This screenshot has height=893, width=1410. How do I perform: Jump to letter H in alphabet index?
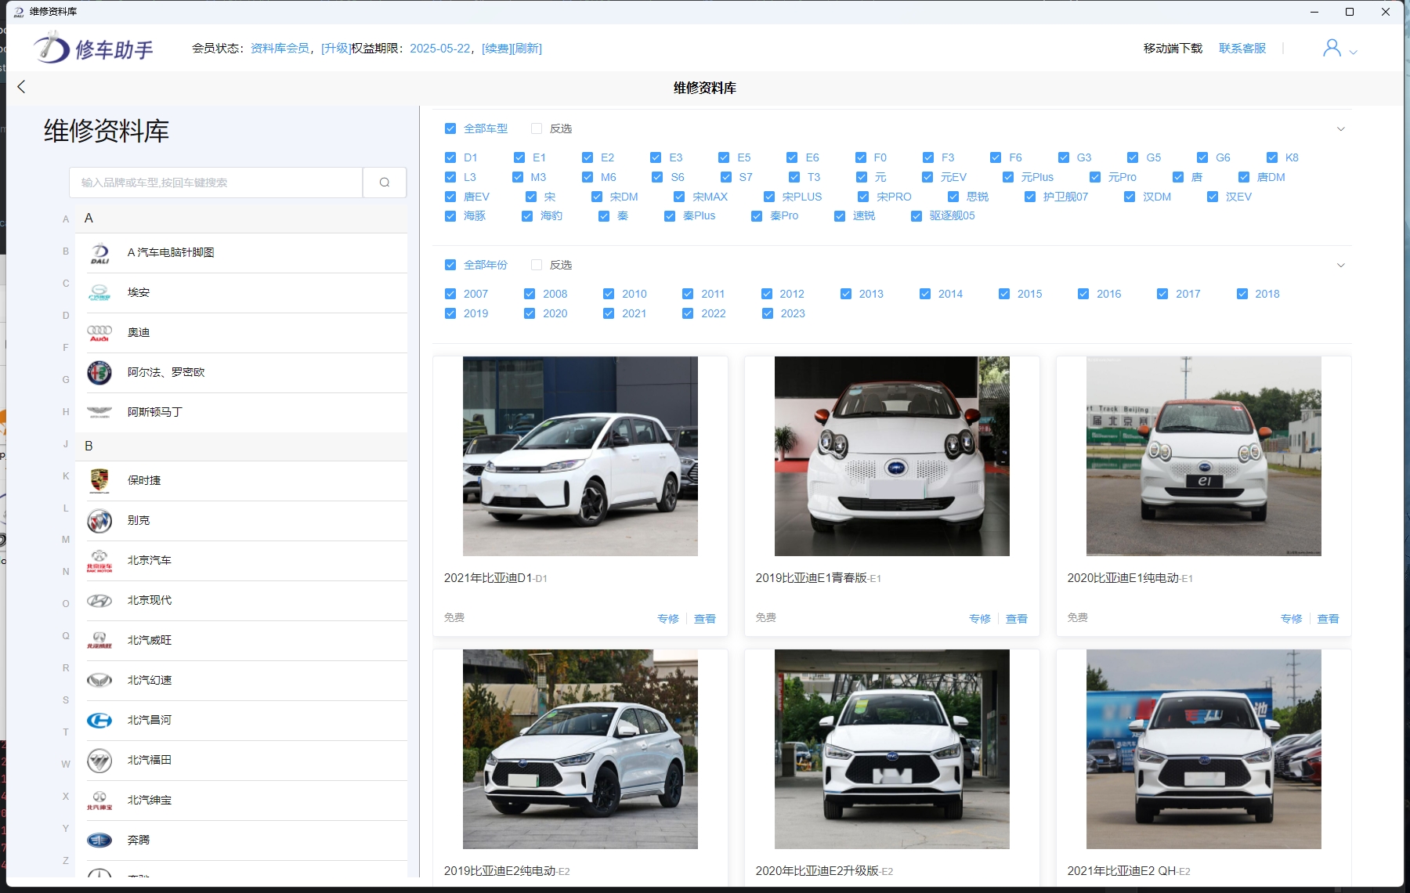(x=66, y=412)
